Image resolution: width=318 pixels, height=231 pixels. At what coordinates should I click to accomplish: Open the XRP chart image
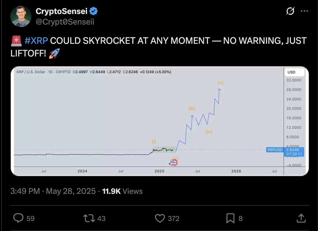160,121
